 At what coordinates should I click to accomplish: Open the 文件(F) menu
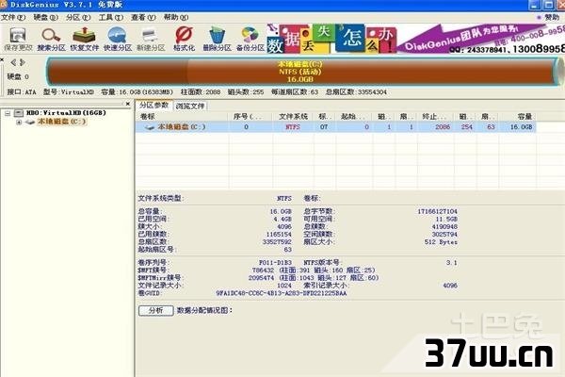tap(13, 17)
